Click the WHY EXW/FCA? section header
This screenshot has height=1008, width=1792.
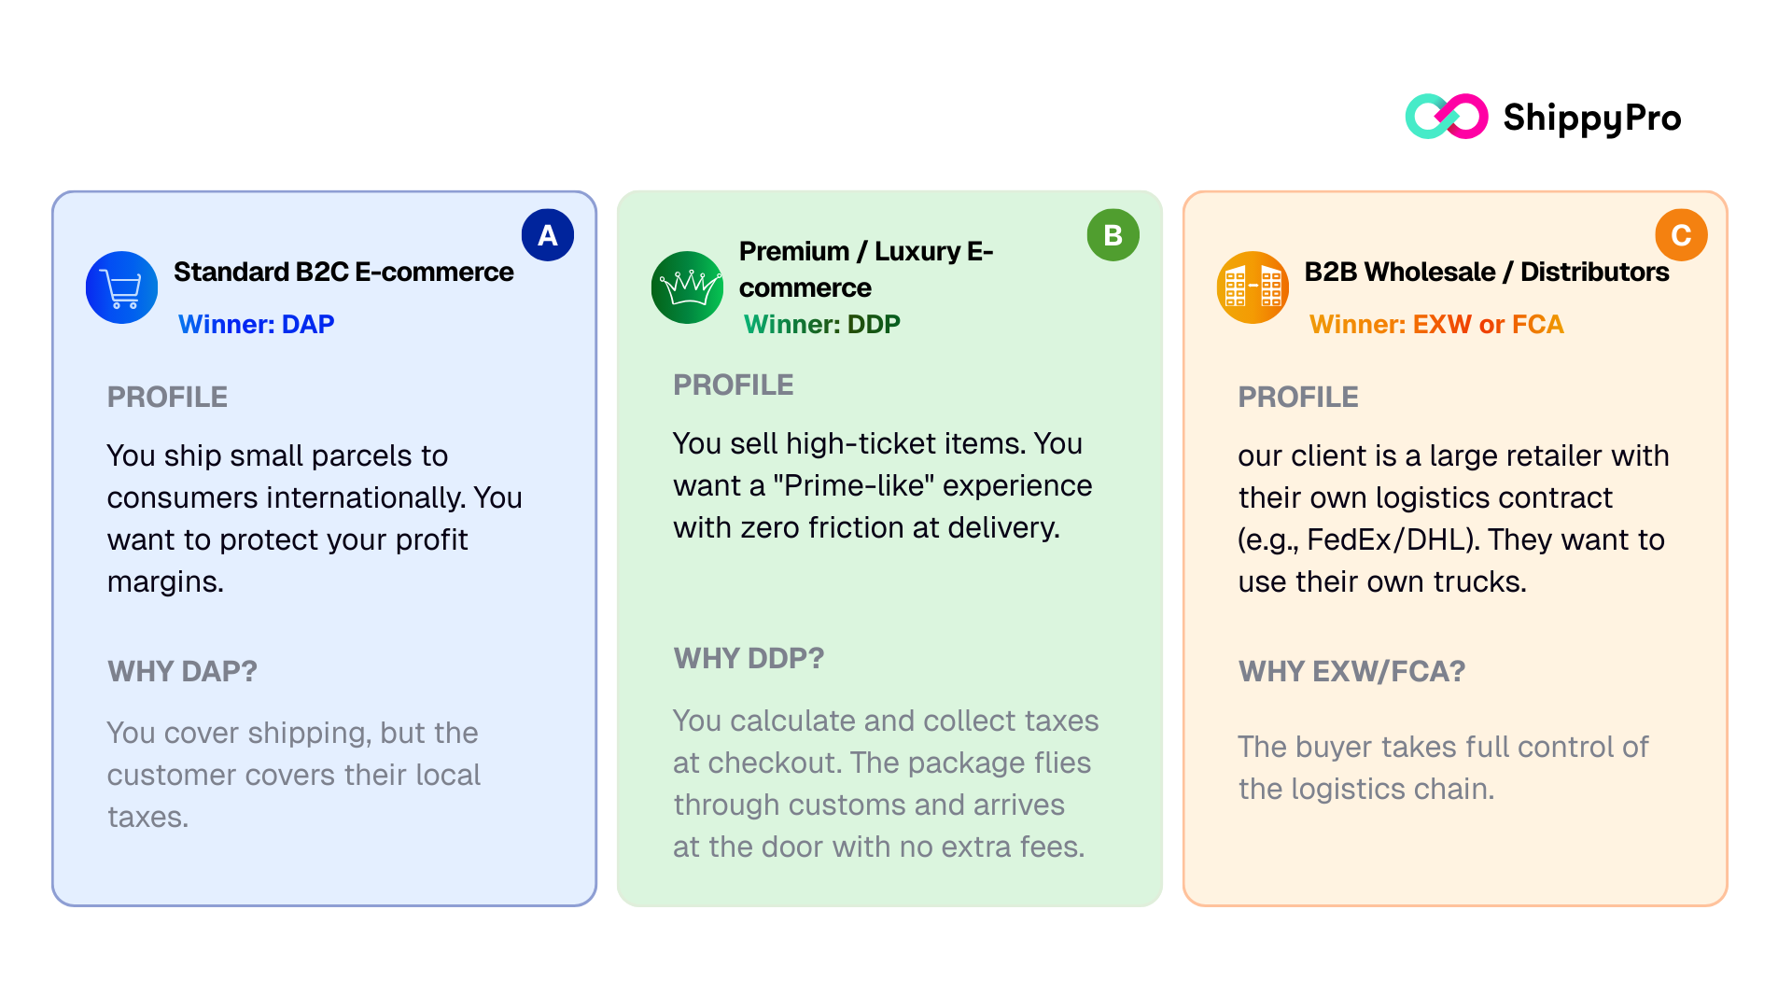click(x=1351, y=671)
